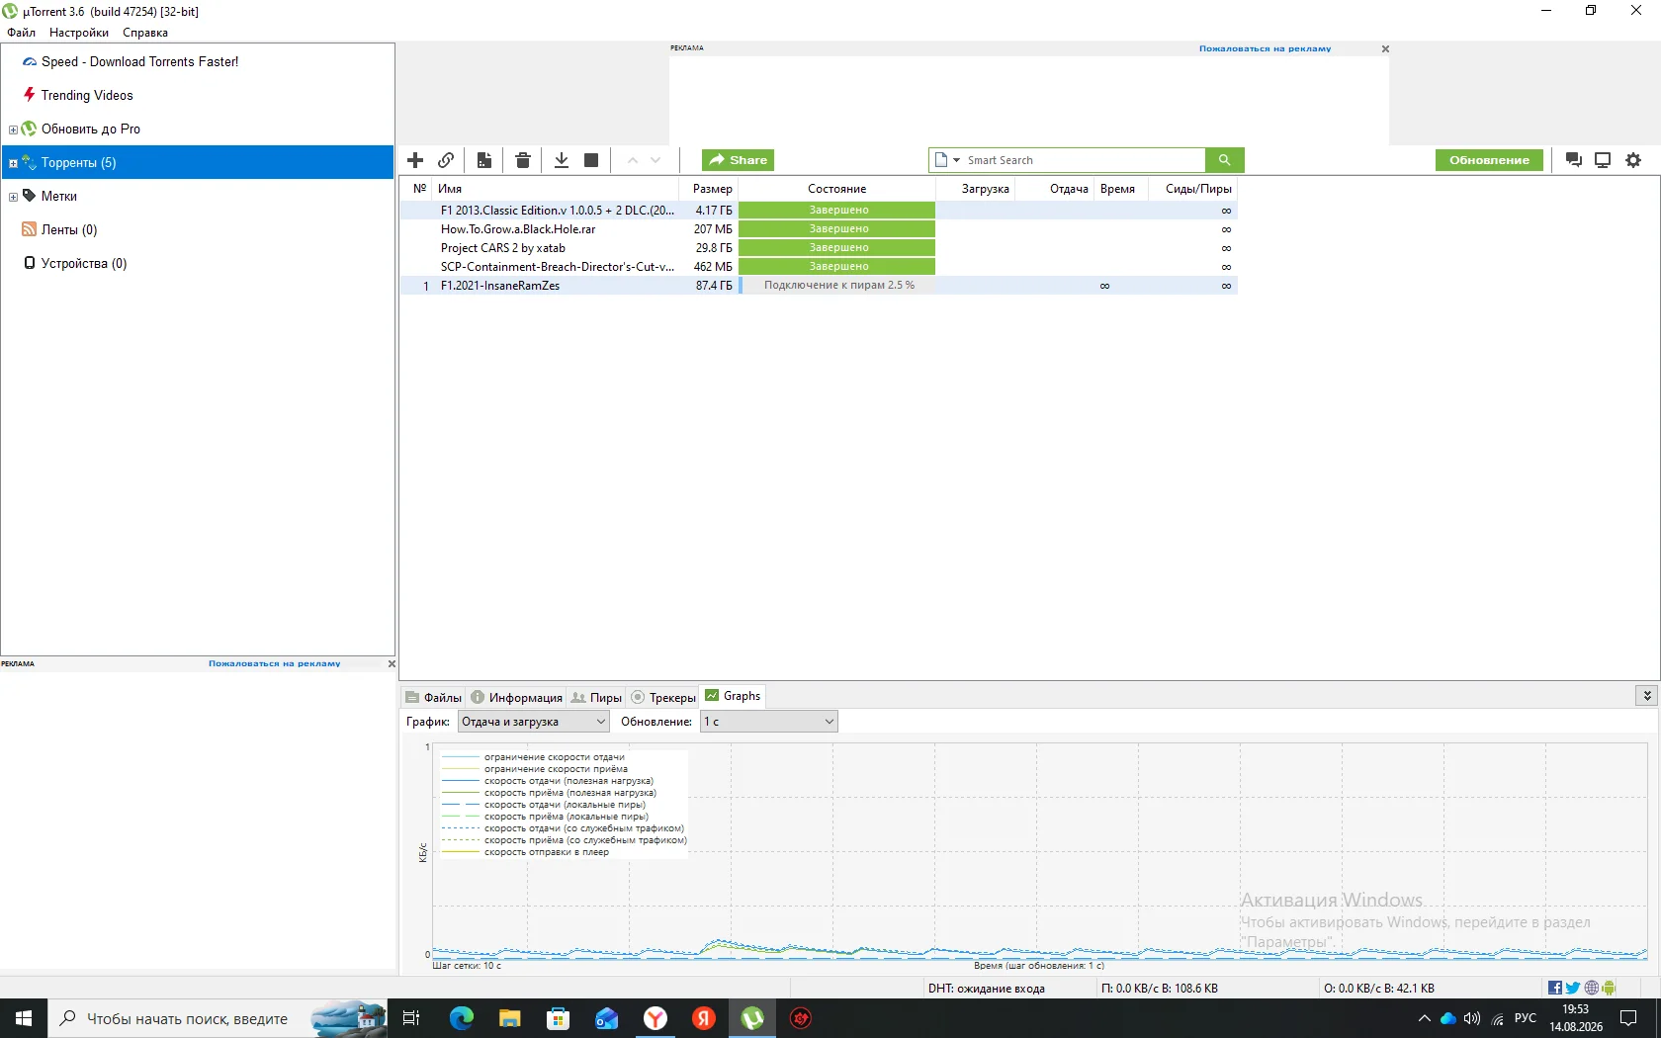Viewport: 1661px width, 1038px height.
Task: Open Microsoft Edge from the taskbar
Action: point(462,1018)
